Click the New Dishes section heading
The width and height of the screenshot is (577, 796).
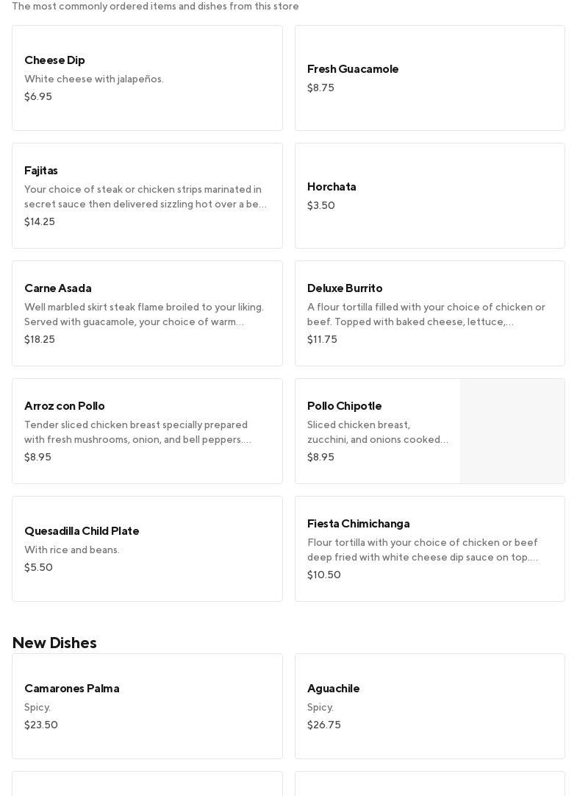[x=54, y=642]
